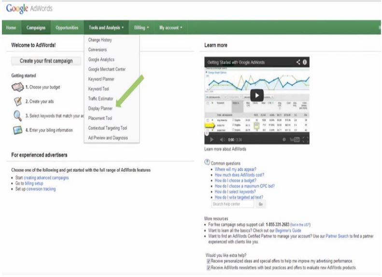Open the conversion tracking link

(x=41, y=189)
